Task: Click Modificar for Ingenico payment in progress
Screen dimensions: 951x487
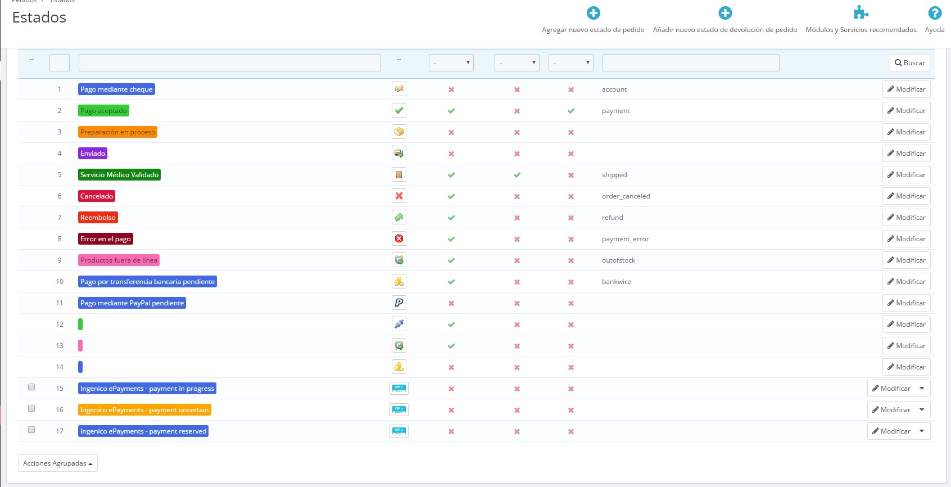Action: [891, 388]
